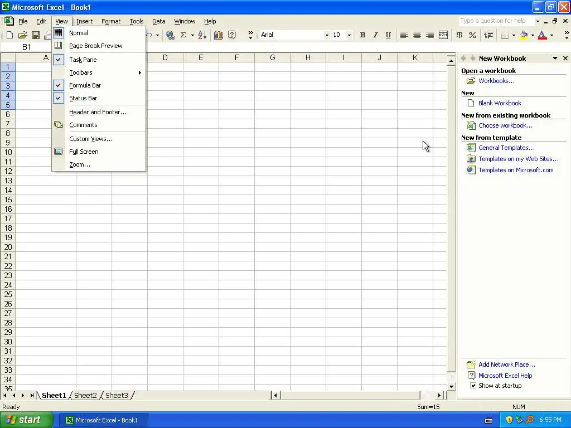The height and width of the screenshot is (428, 571).
Task: Click the Borders grid icon
Action: (505, 35)
